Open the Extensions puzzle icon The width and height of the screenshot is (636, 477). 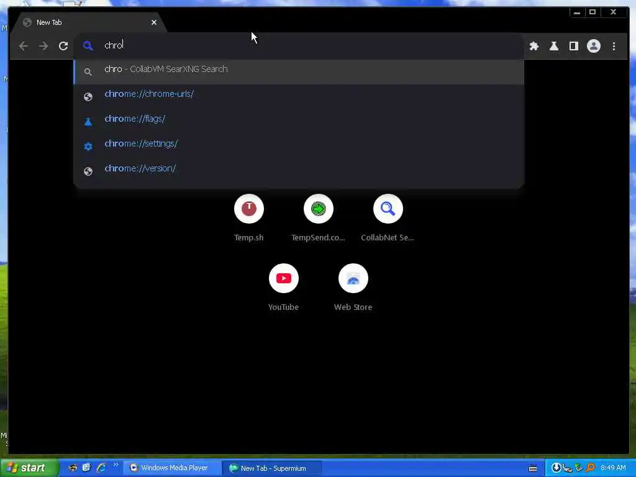[534, 46]
